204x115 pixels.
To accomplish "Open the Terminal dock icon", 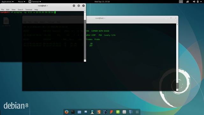I will pos(73,112).
